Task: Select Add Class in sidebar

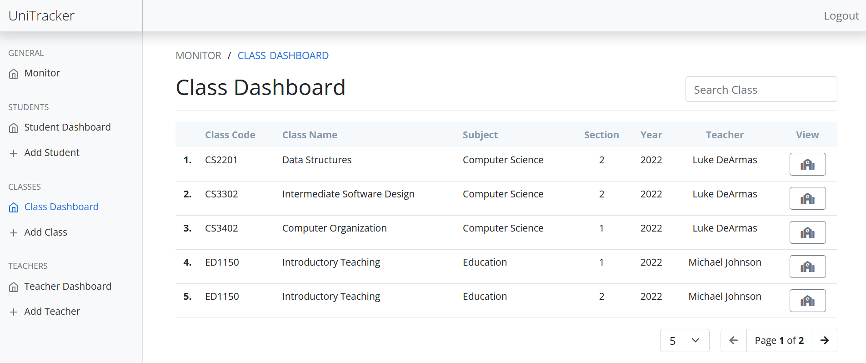Action: (45, 232)
